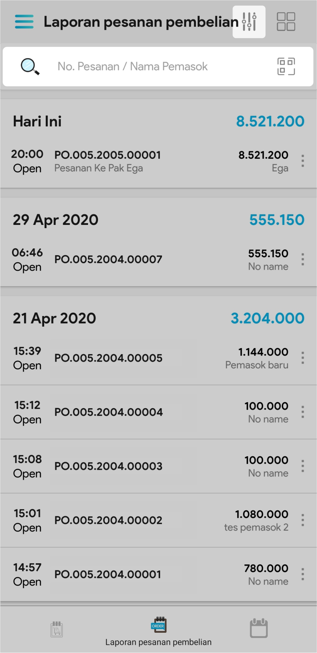
Task: Open three-dot menu for PO.005.2004.00003
Action: (x=302, y=466)
